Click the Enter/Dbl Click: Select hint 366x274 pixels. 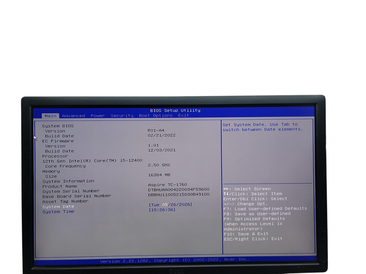click(255, 199)
